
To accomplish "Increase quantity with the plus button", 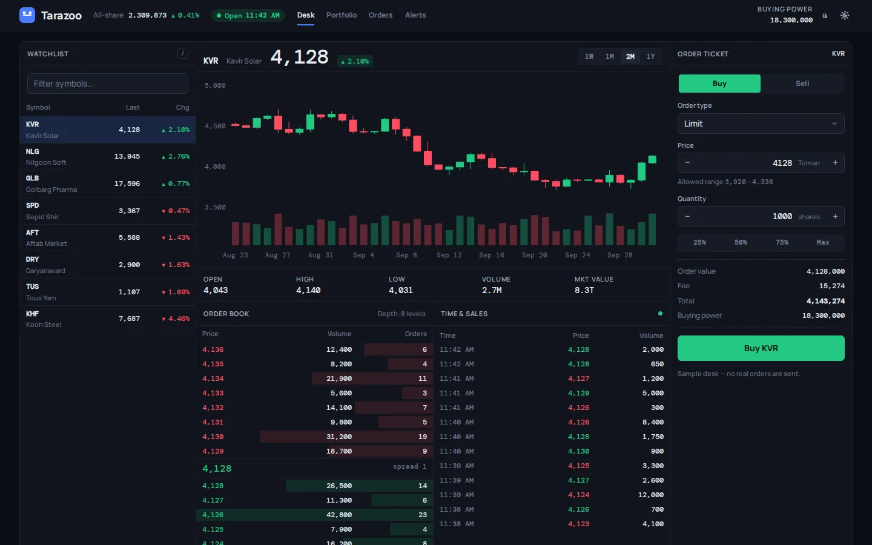I will pyautogui.click(x=835, y=216).
